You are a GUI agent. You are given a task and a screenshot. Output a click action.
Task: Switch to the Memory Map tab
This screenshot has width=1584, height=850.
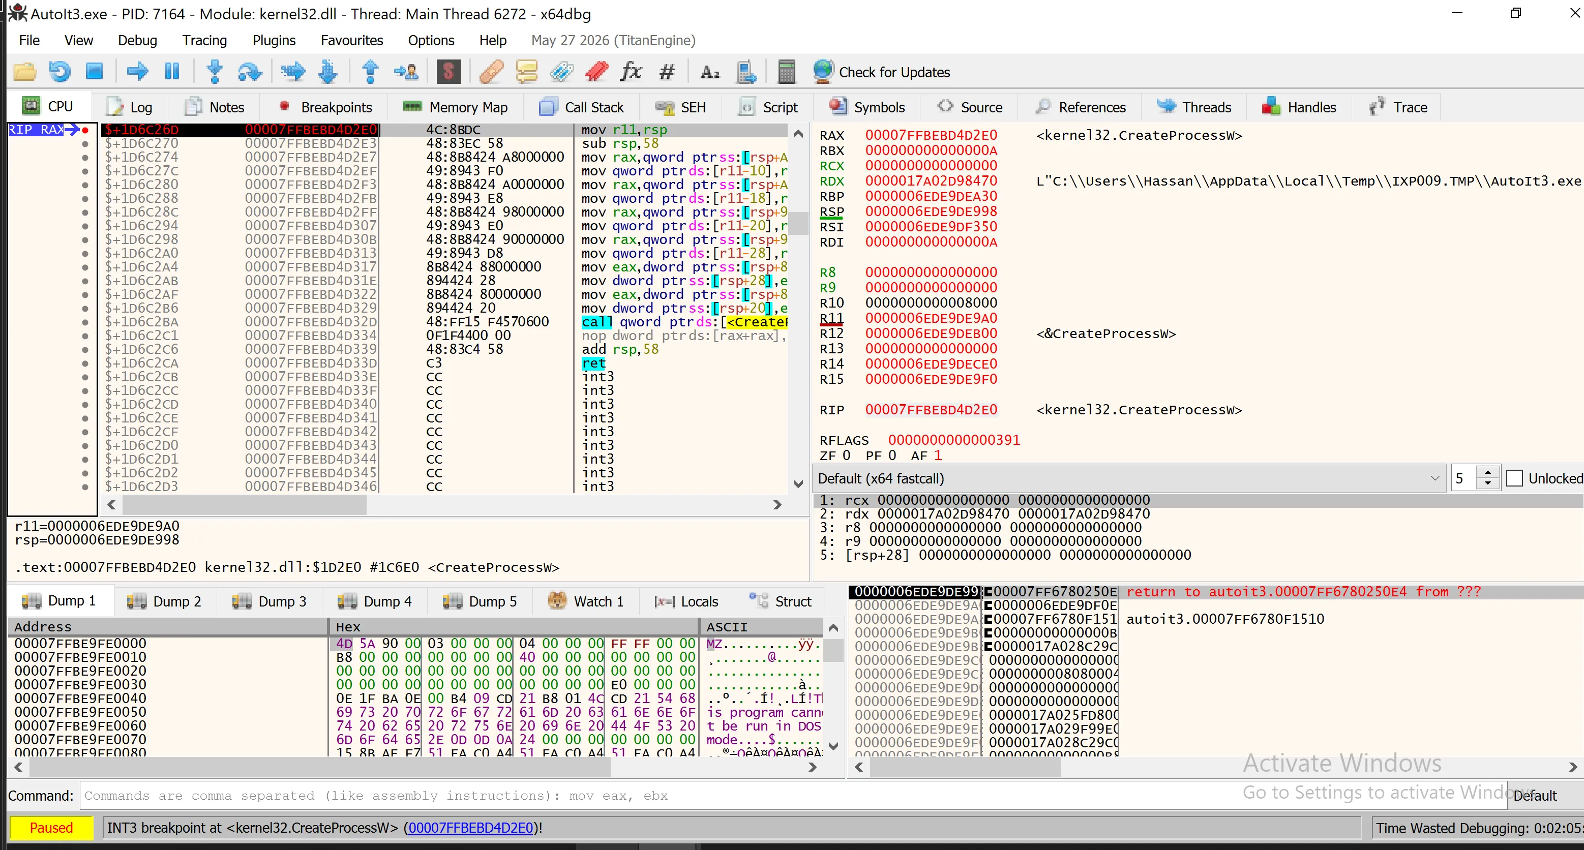(455, 108)
